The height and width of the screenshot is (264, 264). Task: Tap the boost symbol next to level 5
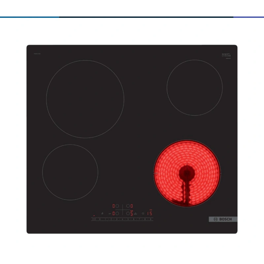click(x=136, y=214)
